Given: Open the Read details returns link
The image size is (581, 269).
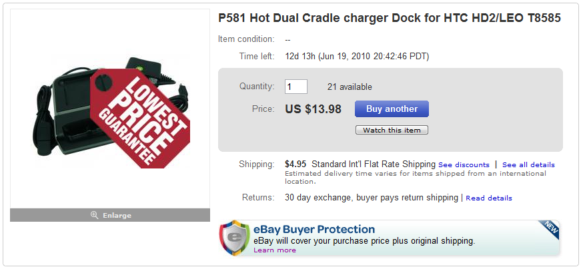Looking at the screenshot, I should [489, 198].
